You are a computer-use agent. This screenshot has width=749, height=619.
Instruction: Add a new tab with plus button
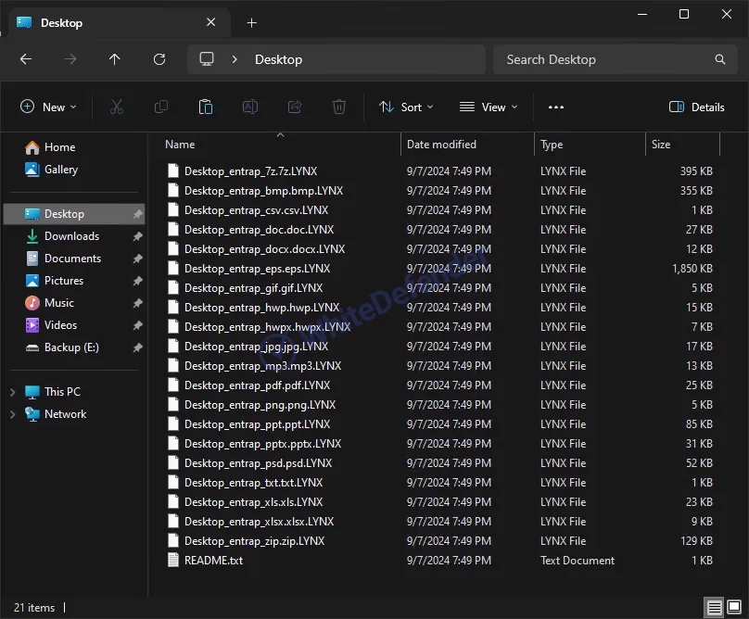251,22
